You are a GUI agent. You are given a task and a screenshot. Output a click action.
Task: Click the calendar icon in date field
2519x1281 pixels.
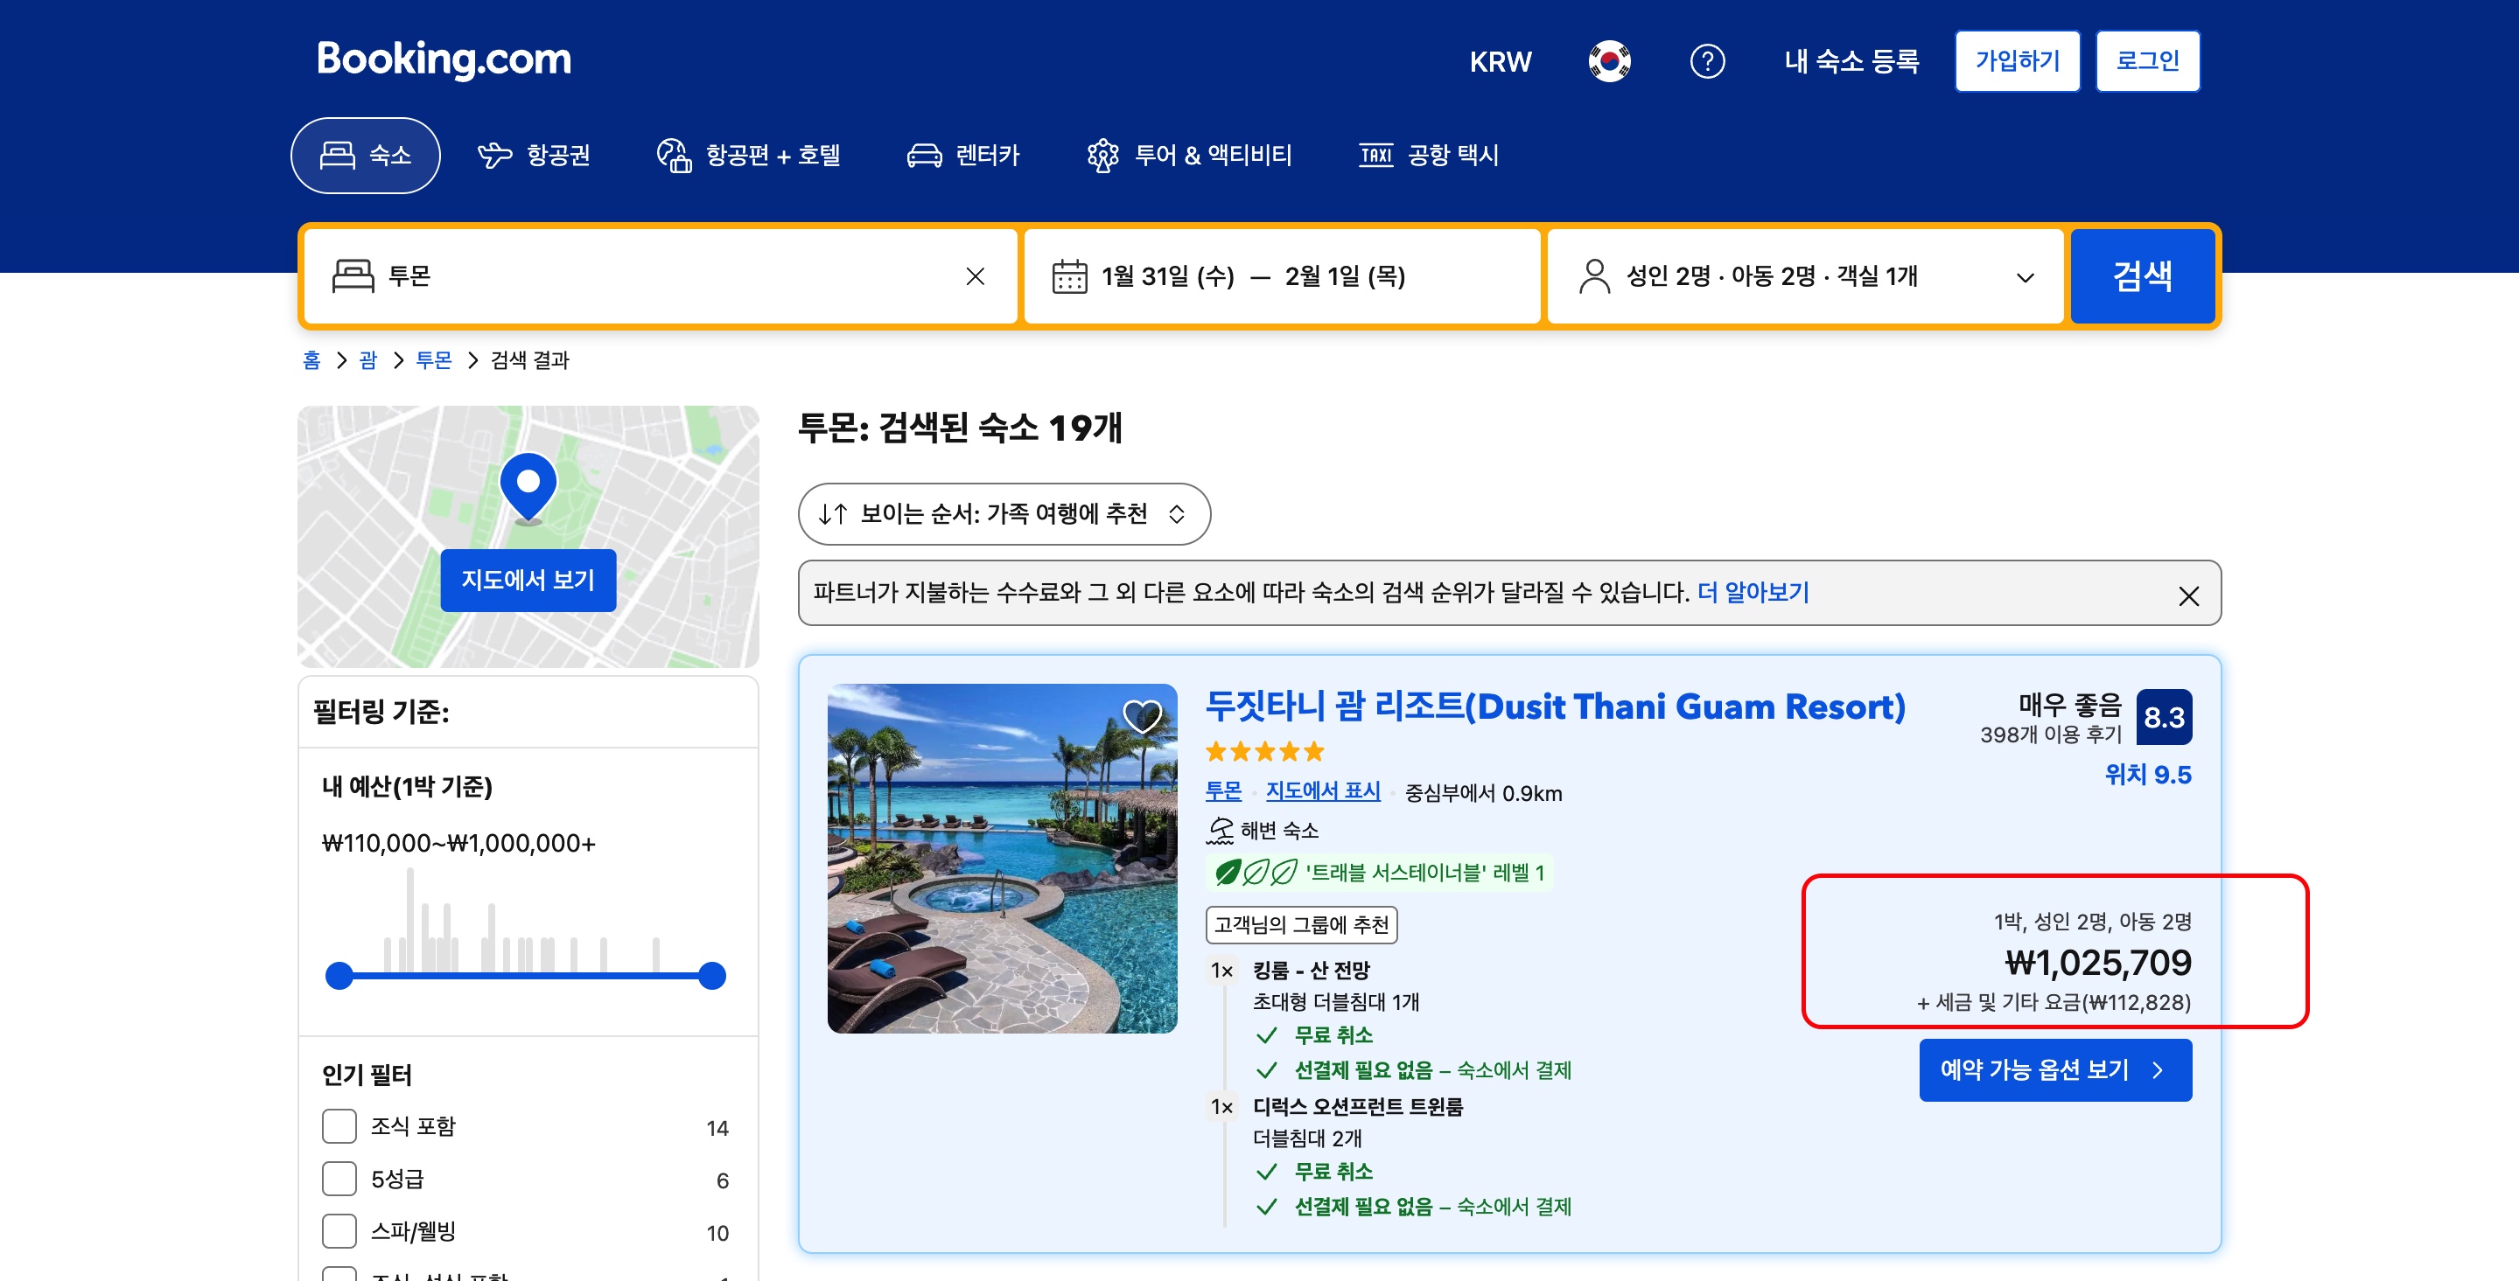tap(1069, 276)
